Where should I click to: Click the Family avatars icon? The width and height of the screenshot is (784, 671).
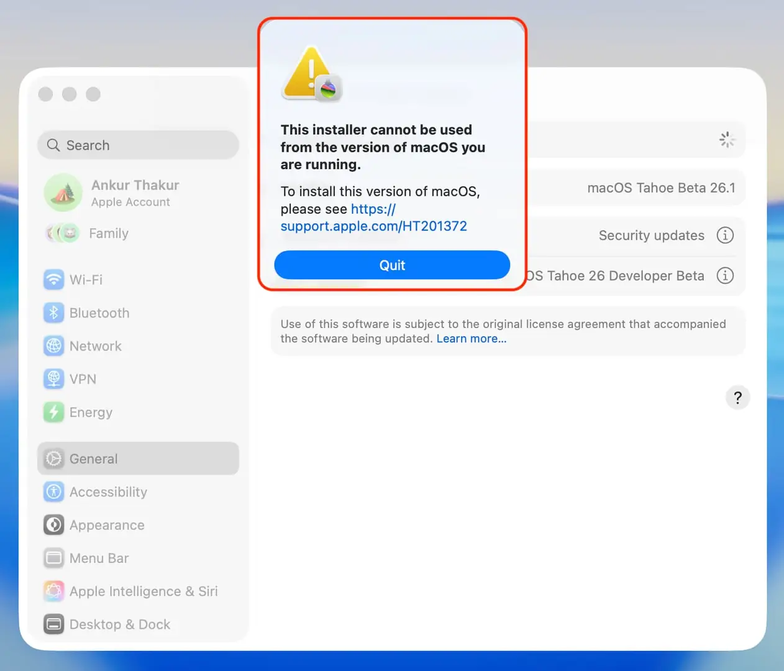point(63,234)
